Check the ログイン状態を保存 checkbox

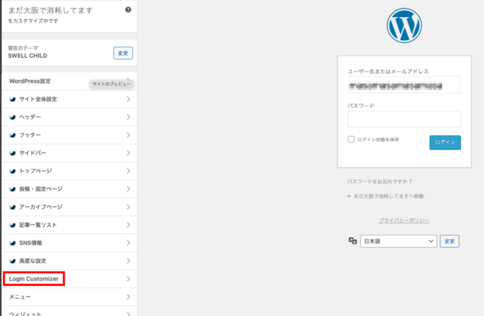pyautogui.click(x=351, y=139)
